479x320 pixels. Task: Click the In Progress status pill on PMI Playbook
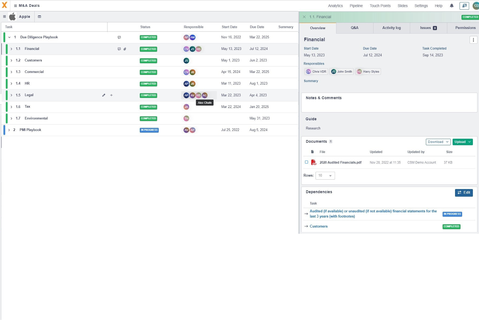[149, 130]
